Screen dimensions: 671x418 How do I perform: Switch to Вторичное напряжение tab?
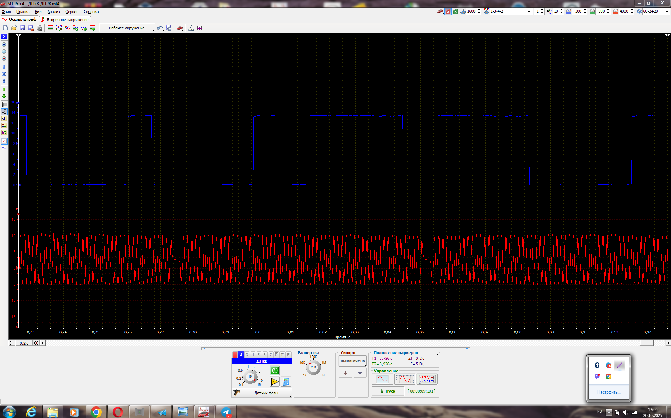pos(65,20)
